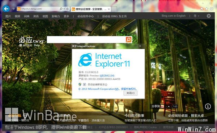217x133 pixels.
Task: Click the 版本: 11.0.9431.0 text
Action: click(x=88, y=72)
